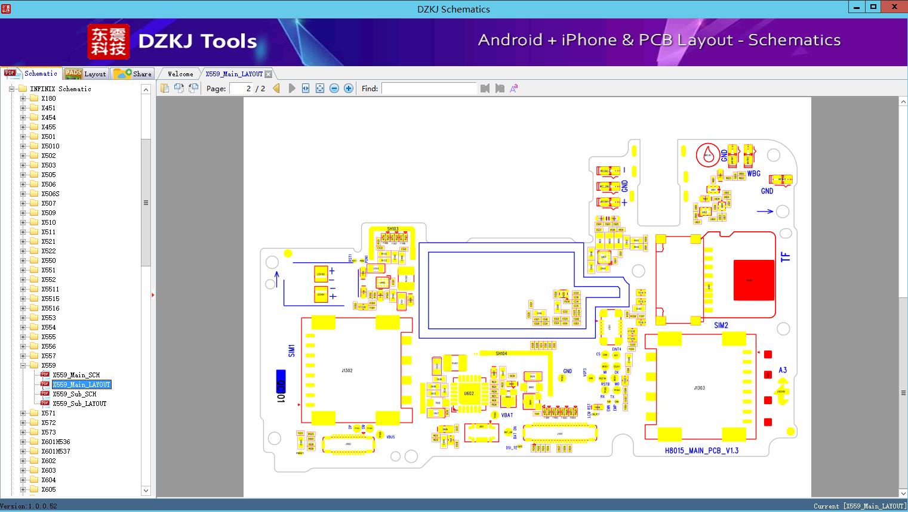This screenshot has width=908, height=512.
Task: Open X559_Sub_LAYOUT file
Action: point(79,404)
